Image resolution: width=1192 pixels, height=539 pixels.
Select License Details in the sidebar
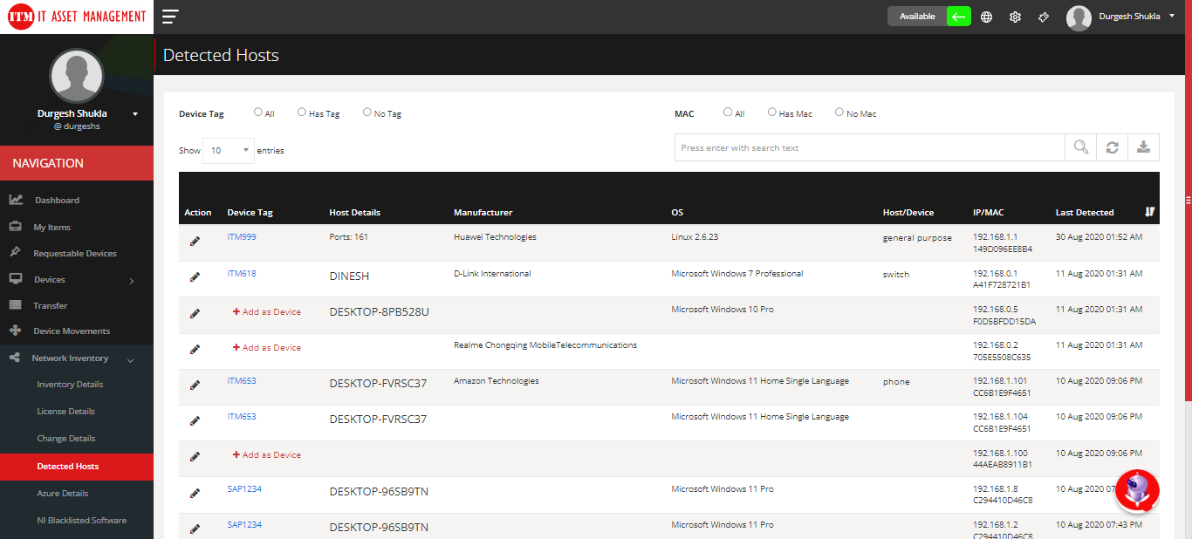coord(66,412)
